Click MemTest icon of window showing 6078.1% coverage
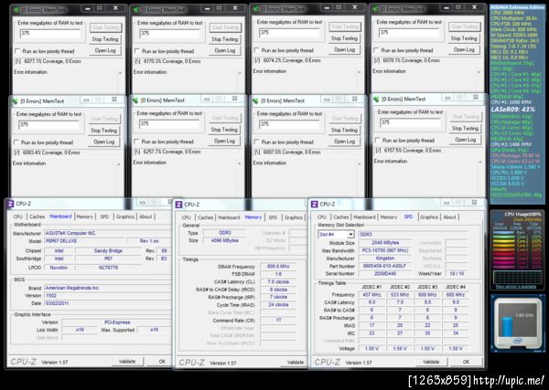Viewport: 549px width, 390px height. coord(376,9)
